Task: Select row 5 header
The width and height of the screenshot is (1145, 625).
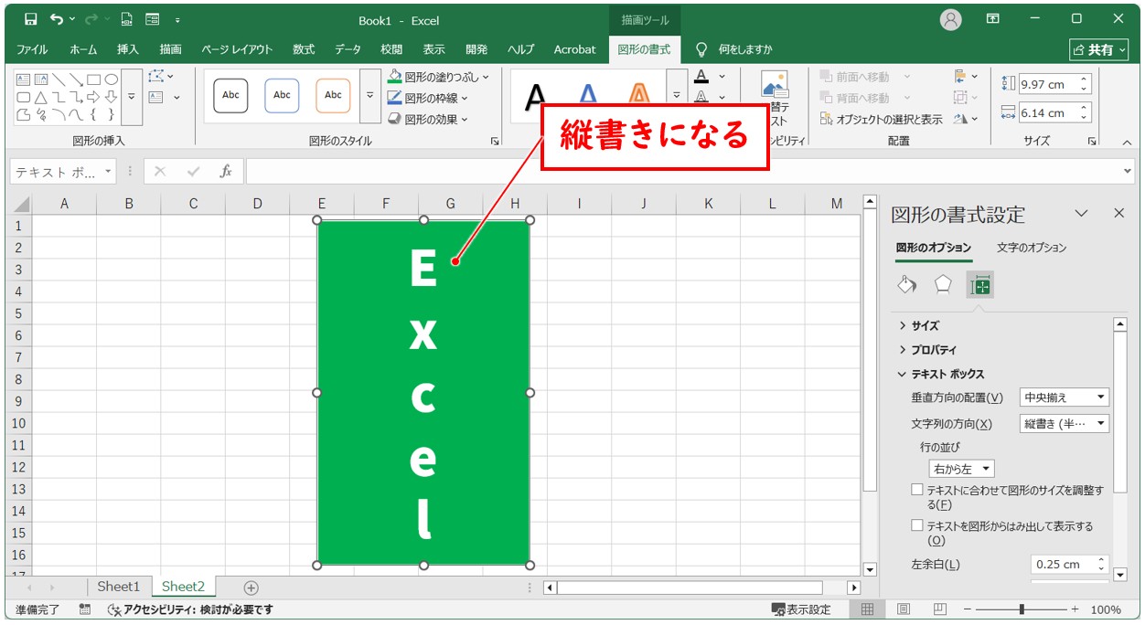Action: [x=18, y=313]
